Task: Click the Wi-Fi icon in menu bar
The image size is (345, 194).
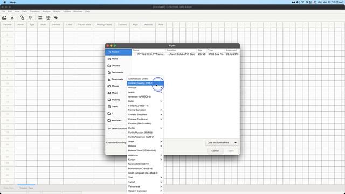Action: (303, 2)
